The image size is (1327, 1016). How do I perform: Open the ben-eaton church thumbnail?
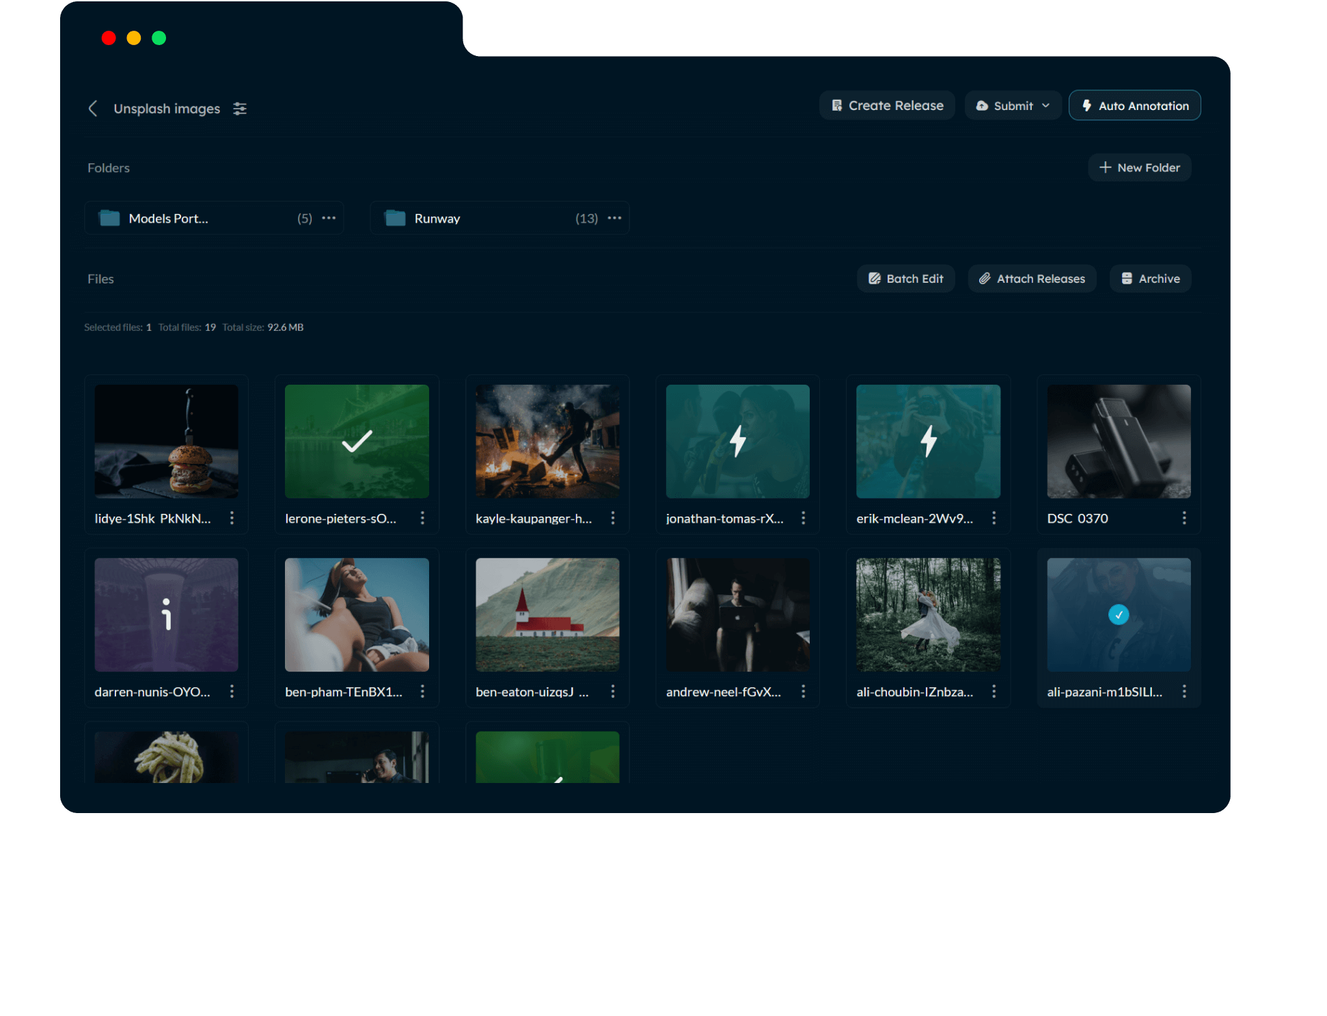coord(547,615)
